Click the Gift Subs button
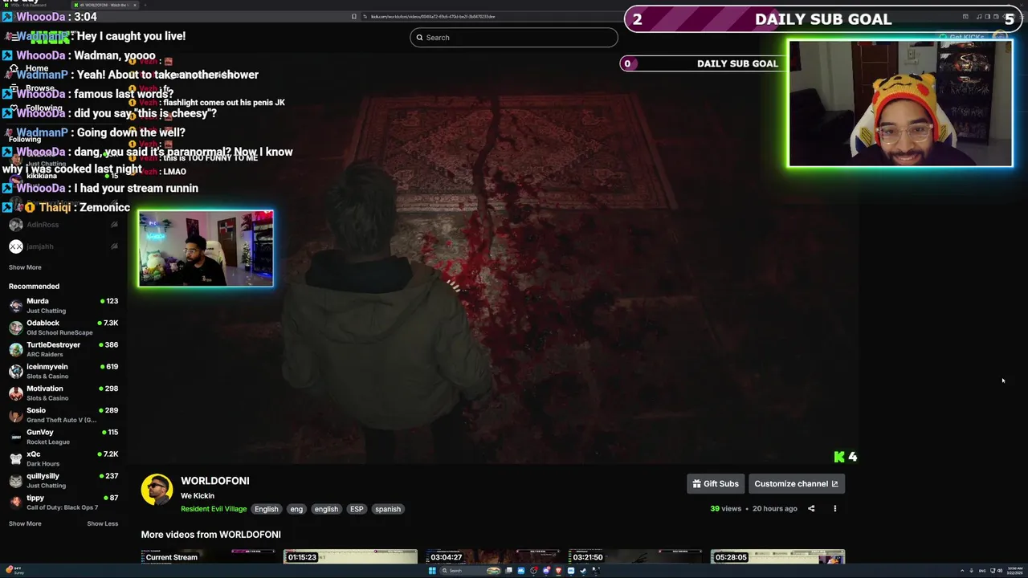This screenshot has width=1028, height=578. pyautogui.click(x=716, y=483)
